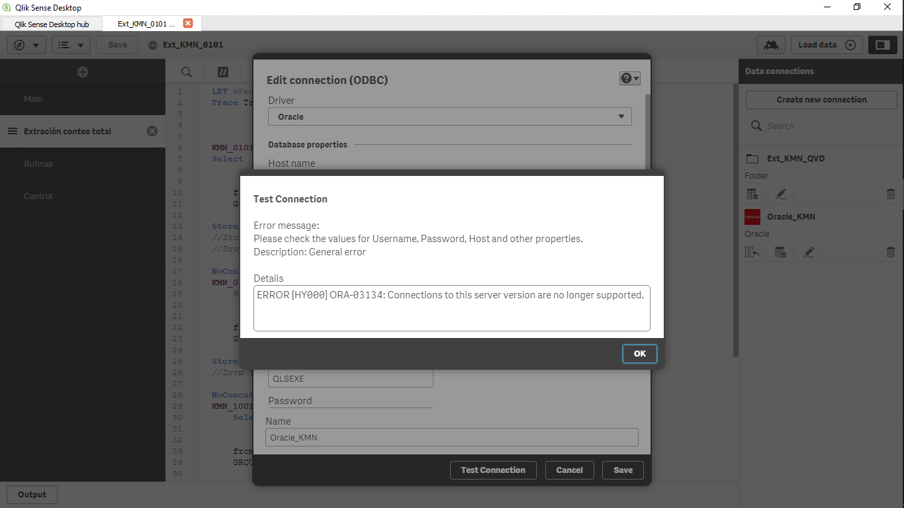Click Save in Edit connection dialog
The width and height of the screenshot is (904, 508).
tap(623, 470)
